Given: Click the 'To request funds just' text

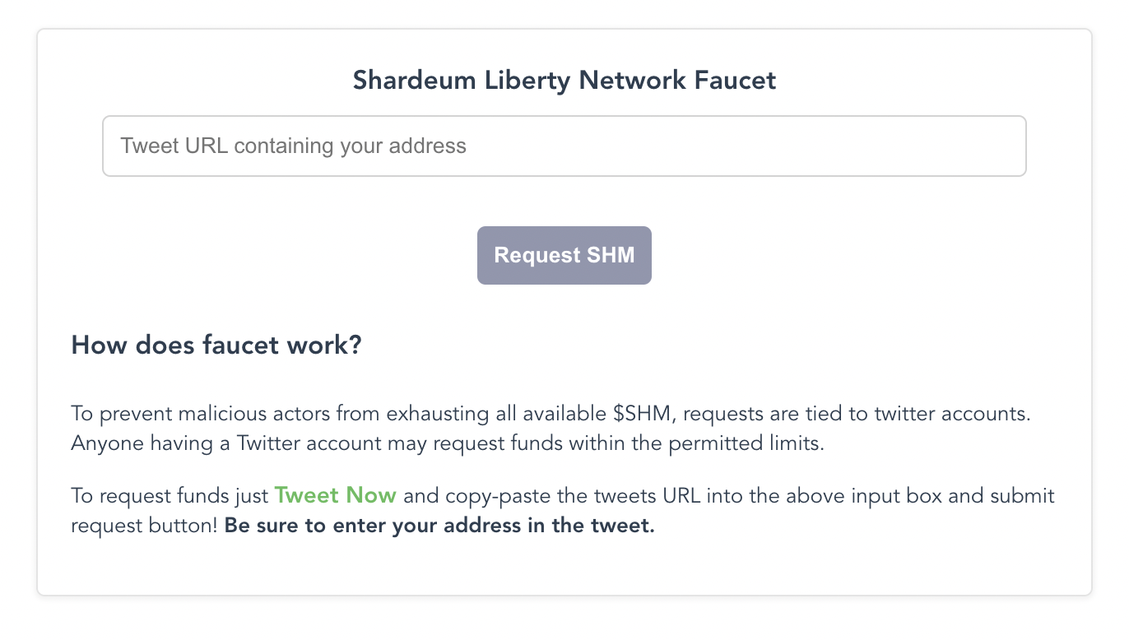Looking at the screenshot, I should point(170,496).
